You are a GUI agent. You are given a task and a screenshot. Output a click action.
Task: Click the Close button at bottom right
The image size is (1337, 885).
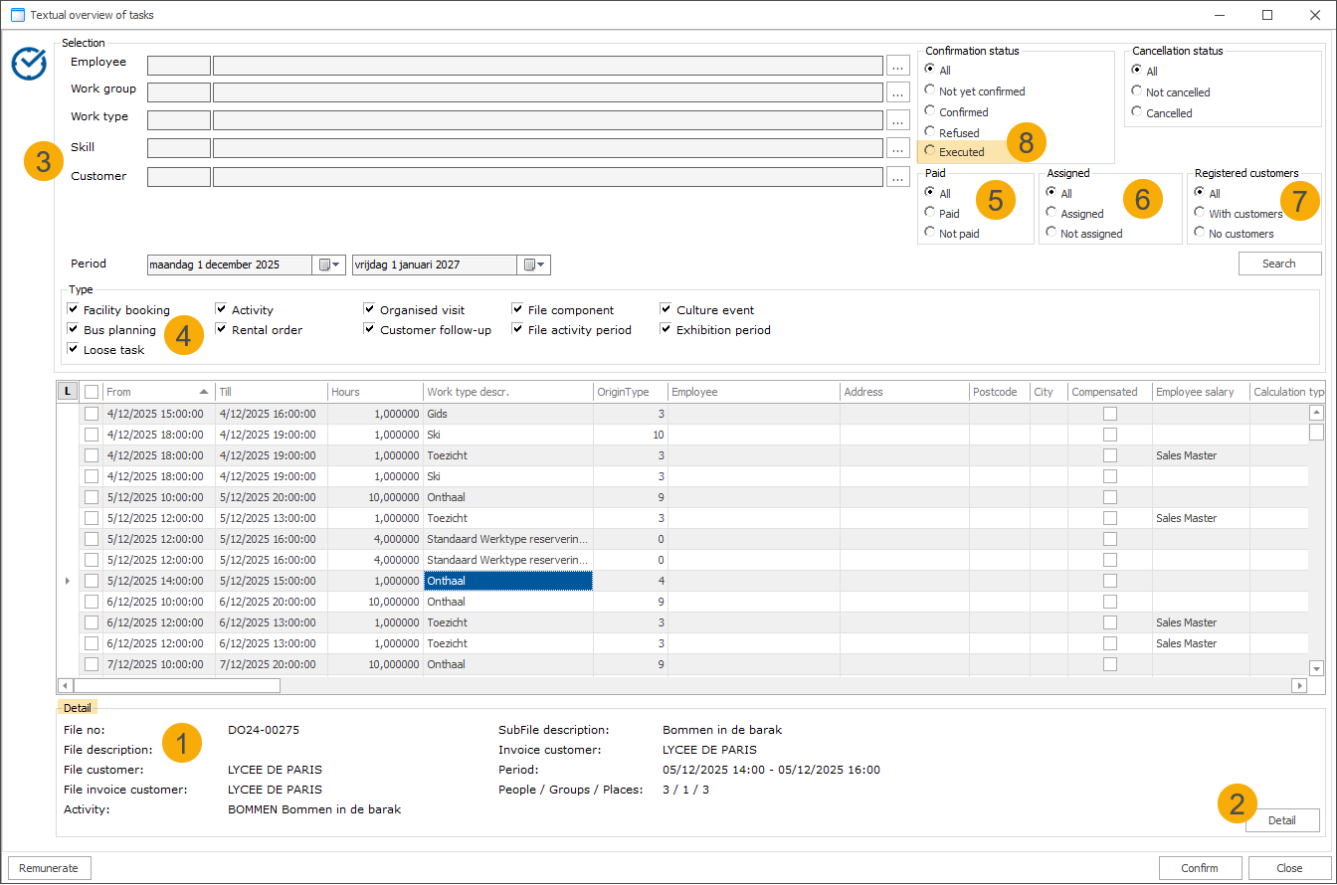pyautogui.click(x=1289, y=868)
